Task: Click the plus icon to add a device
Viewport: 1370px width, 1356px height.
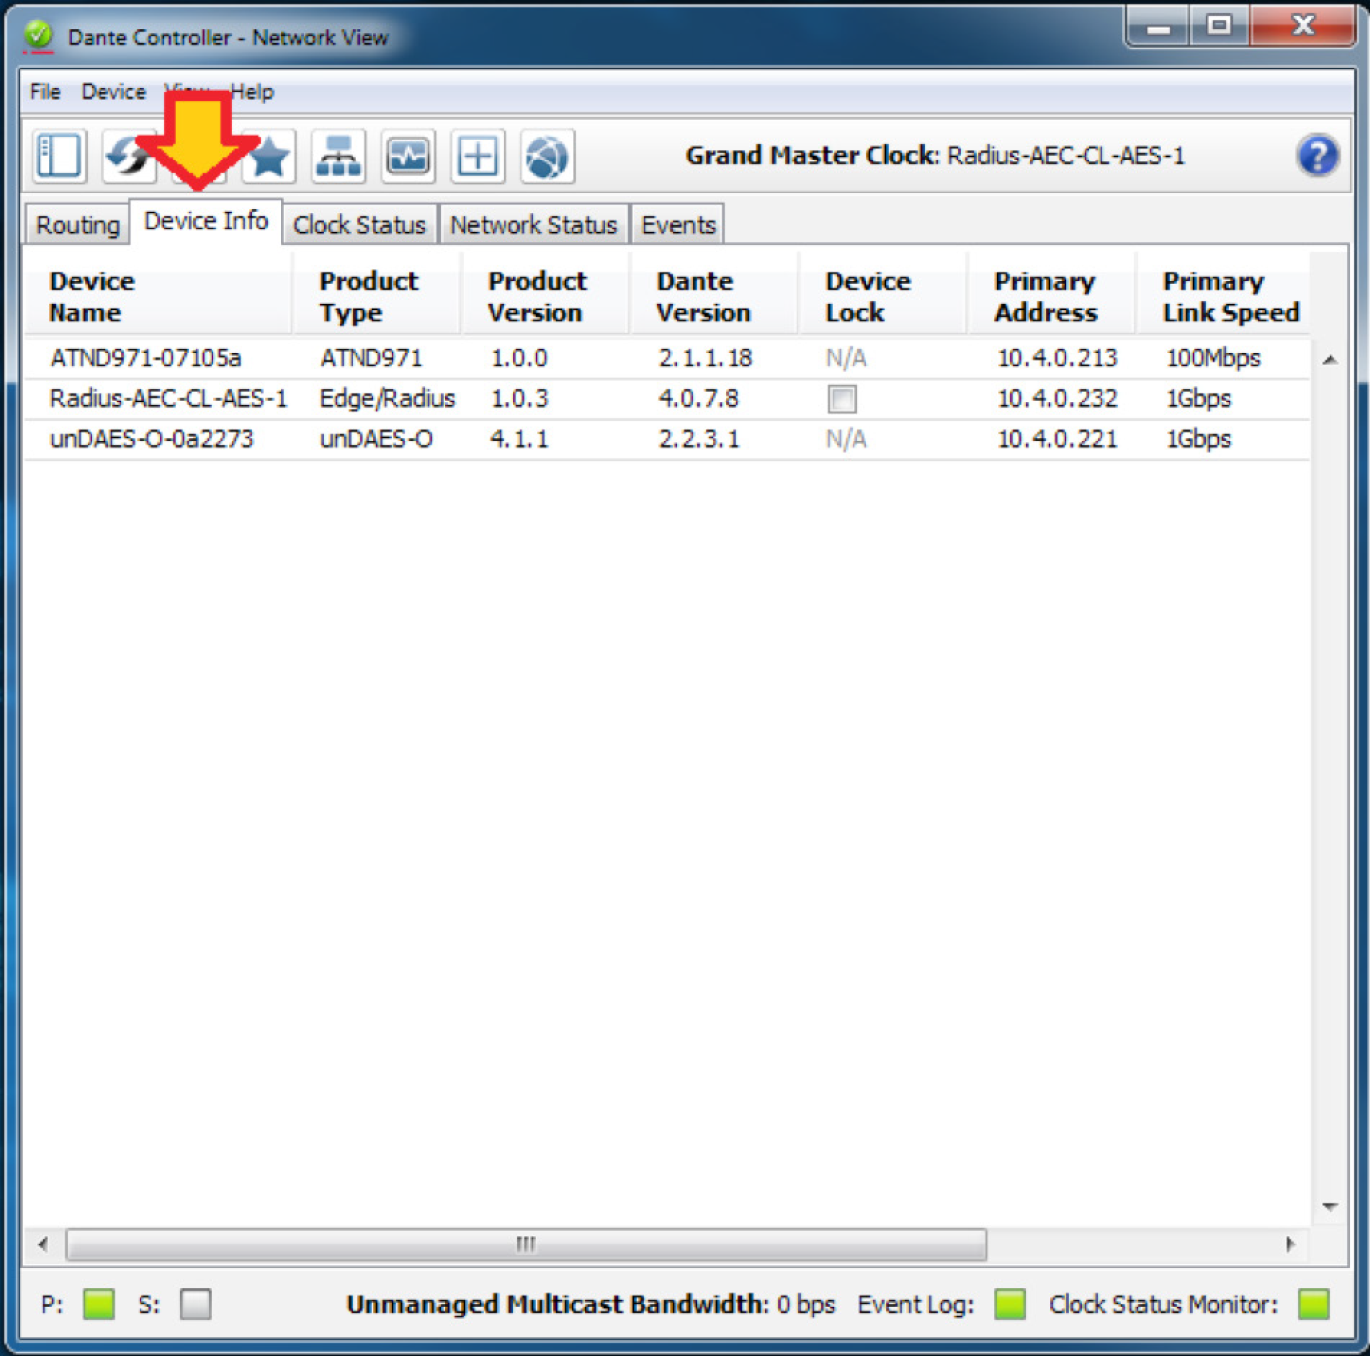Action: tap(477, 156)
